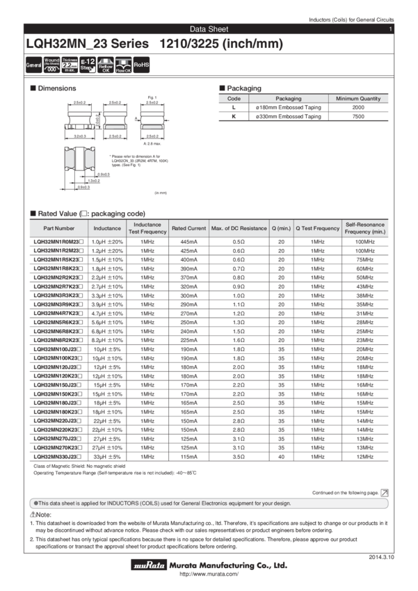This screenshot has height=591, width=418.
Task: Click the 43MHz self-resonance cell
Action: coord(365,286)
